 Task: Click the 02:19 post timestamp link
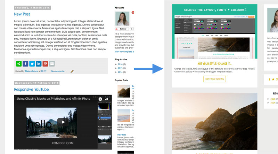(44, 71)
